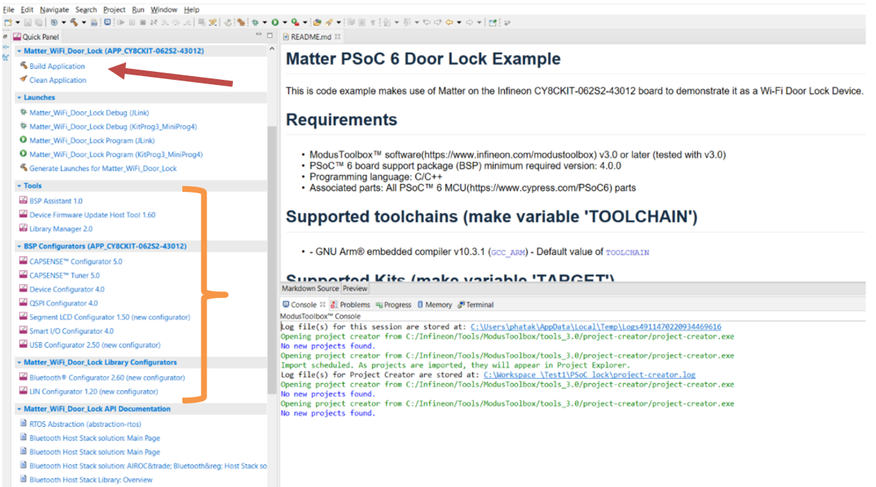The height and width of the screenshot is (487, 876).
Task: Launch Matter_WiFi_Door_Lock Debug (JLink)
Action: pyautogui.click(x=89, y=112)
